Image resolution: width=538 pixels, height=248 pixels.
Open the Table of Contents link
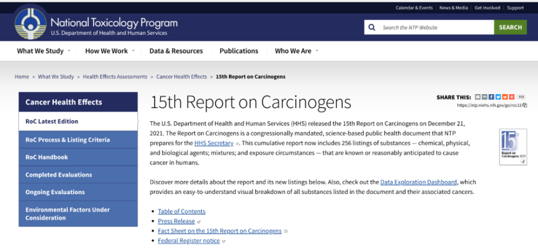(181, 211)
